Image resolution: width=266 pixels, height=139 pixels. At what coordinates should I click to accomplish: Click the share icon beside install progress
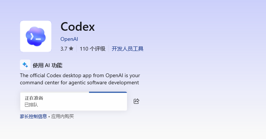136,101
